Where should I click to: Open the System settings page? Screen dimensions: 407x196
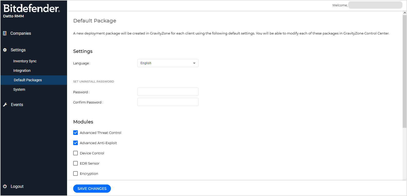pyautogui.click(x=19, y=89)
